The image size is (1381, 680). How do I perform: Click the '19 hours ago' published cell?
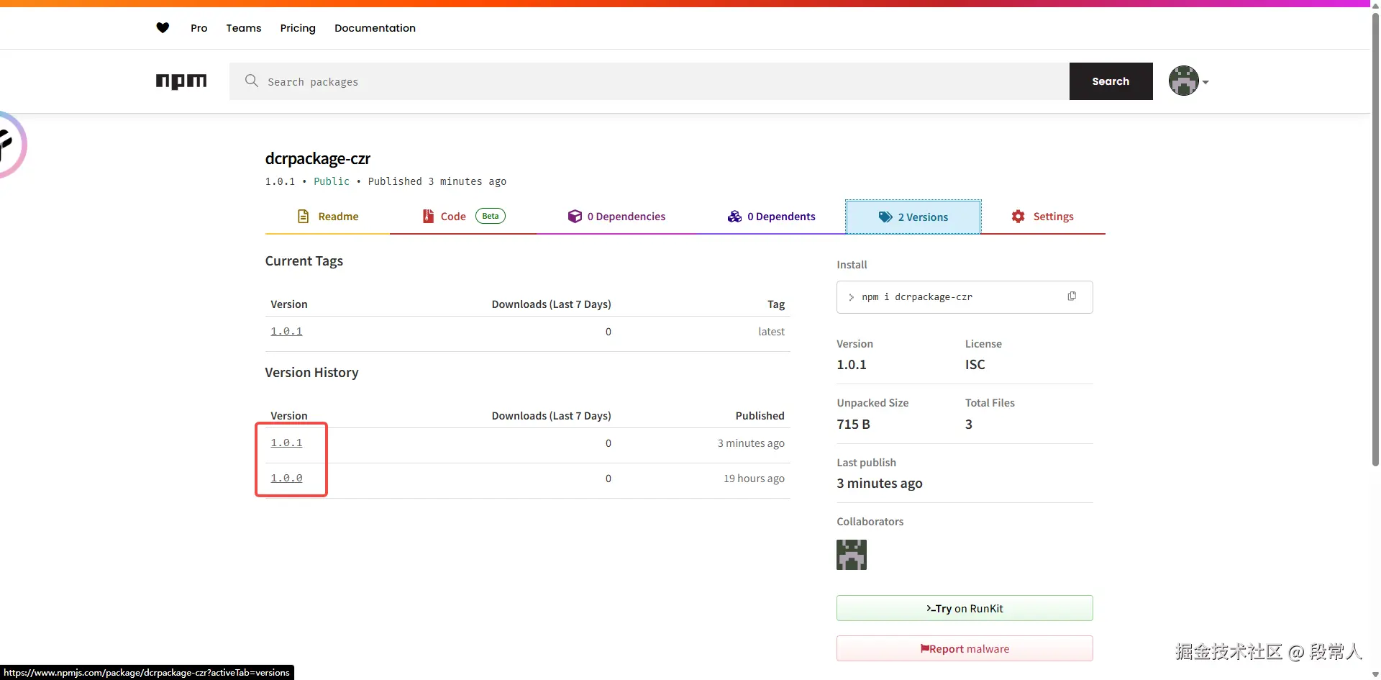[754, 479]
